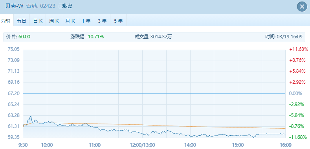Click the 贝壳-W stock name title
This screenshot has width=310, height=149.
point(14,6)
